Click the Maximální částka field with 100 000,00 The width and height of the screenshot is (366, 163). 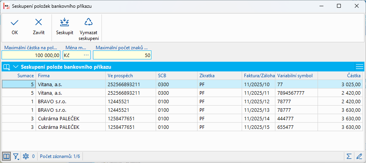(31, 55)
